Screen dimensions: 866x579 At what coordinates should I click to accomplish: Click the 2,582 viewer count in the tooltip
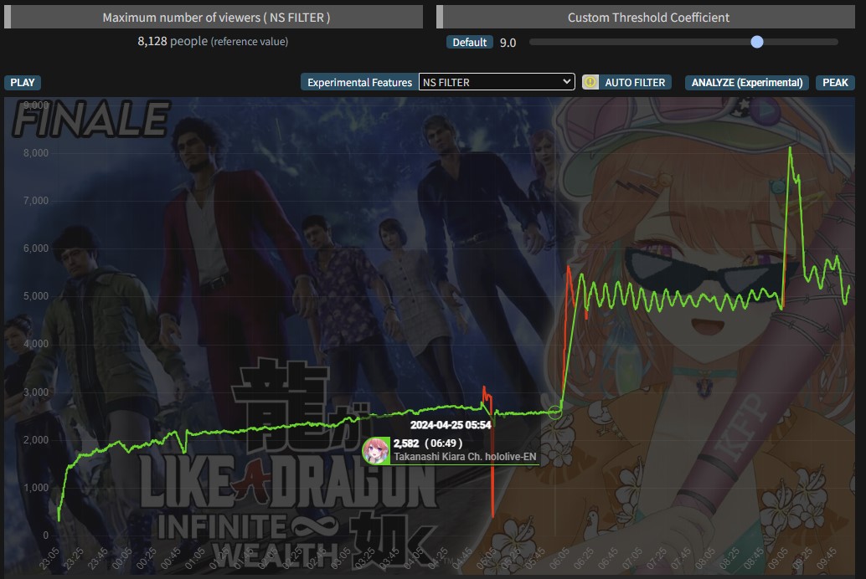[x=406, y=443]
